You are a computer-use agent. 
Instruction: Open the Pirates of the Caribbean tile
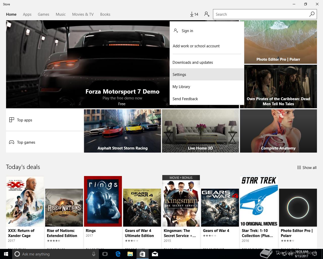click(278, 87)
